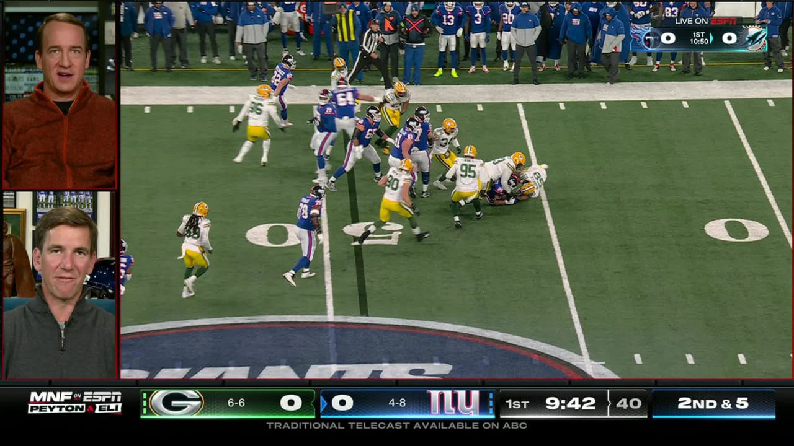Click the 9:42 game clock
Screen dimensions: 794x446
coord(570,403)
